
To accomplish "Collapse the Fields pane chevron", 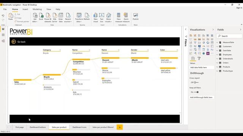I will coord(240,29).
